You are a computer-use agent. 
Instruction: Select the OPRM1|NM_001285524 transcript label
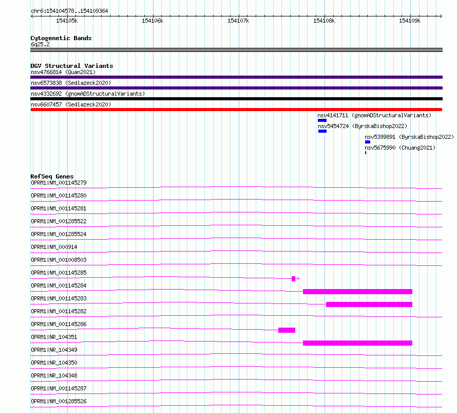[x=59, y=234]
